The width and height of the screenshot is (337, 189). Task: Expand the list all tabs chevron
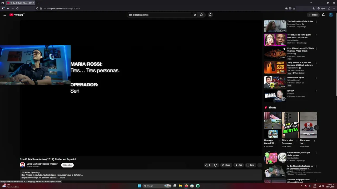[311, 3]
